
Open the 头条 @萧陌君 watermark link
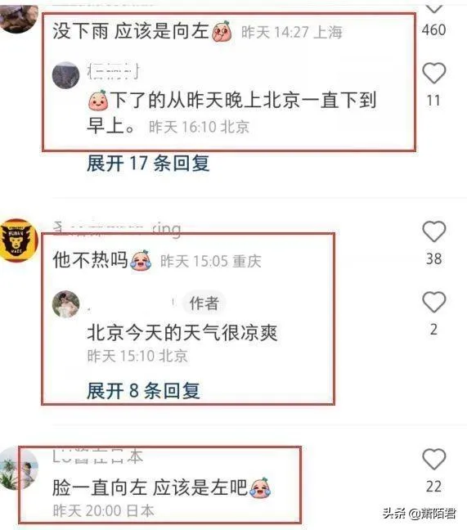pos(419,514)
